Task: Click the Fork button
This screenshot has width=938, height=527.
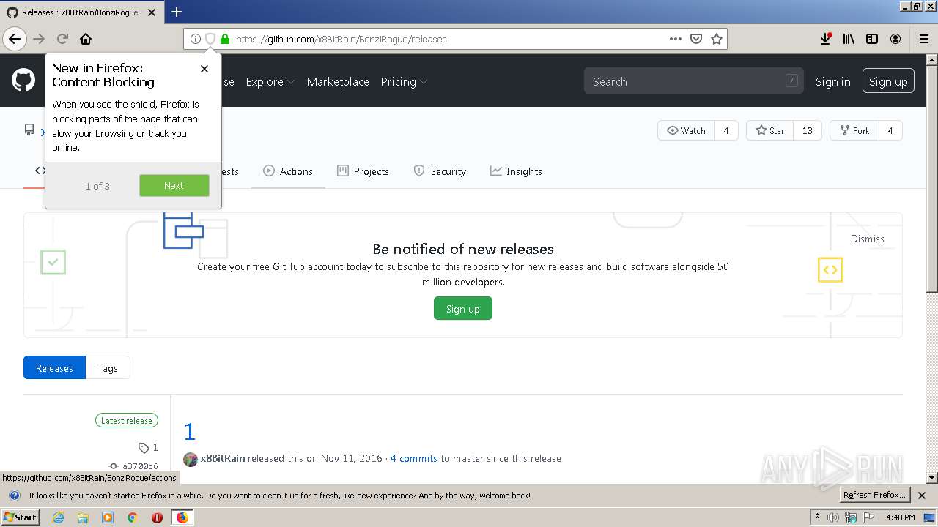Action: pos(854,130)
